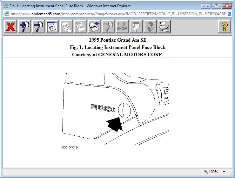
Task: Open the zoom level dropdown arrow
Action: 224,172
